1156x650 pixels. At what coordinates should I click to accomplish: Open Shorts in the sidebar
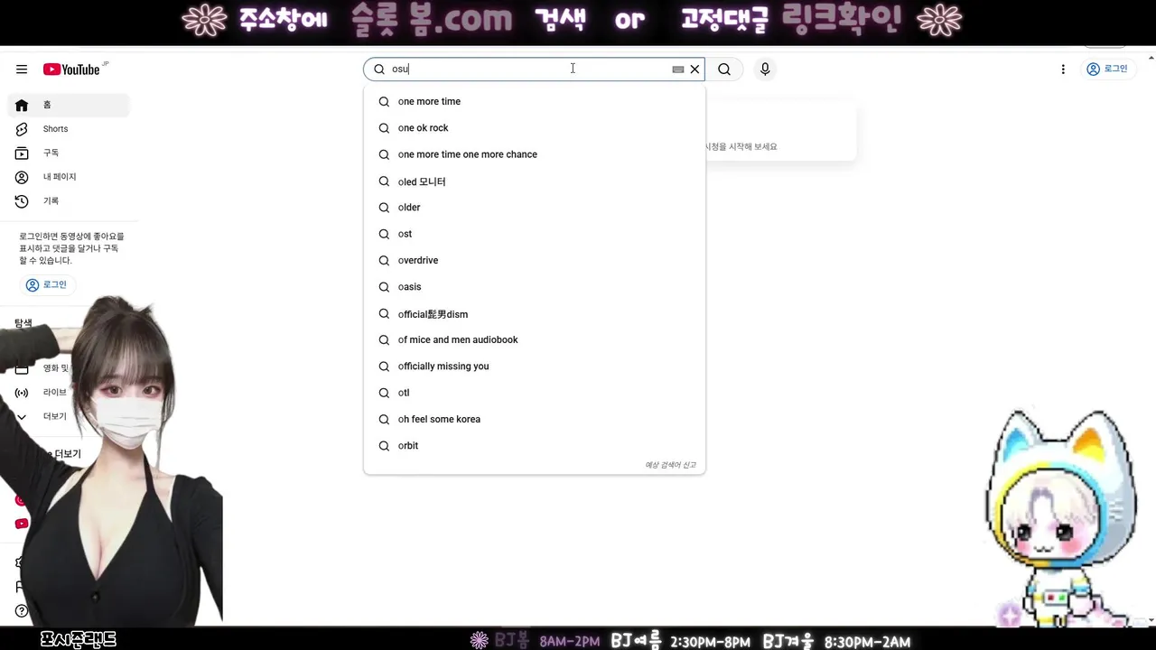point(69,129)
